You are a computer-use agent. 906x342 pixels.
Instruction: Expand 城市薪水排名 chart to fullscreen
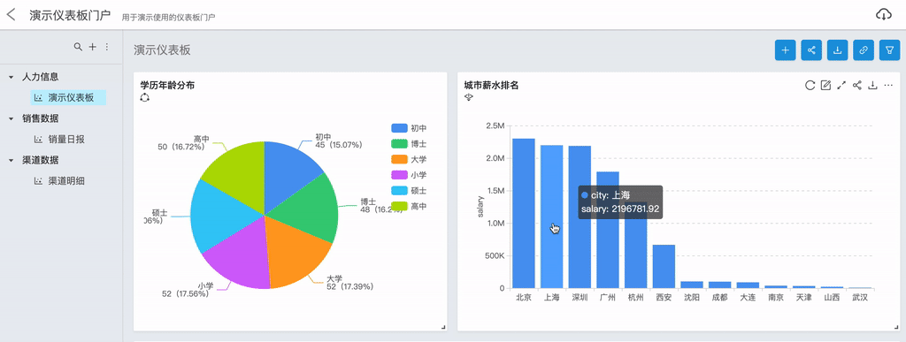click(841, 86)
